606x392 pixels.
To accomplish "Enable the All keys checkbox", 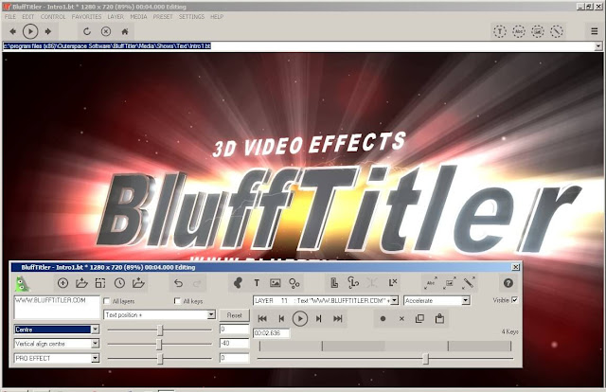I will 177,301.
